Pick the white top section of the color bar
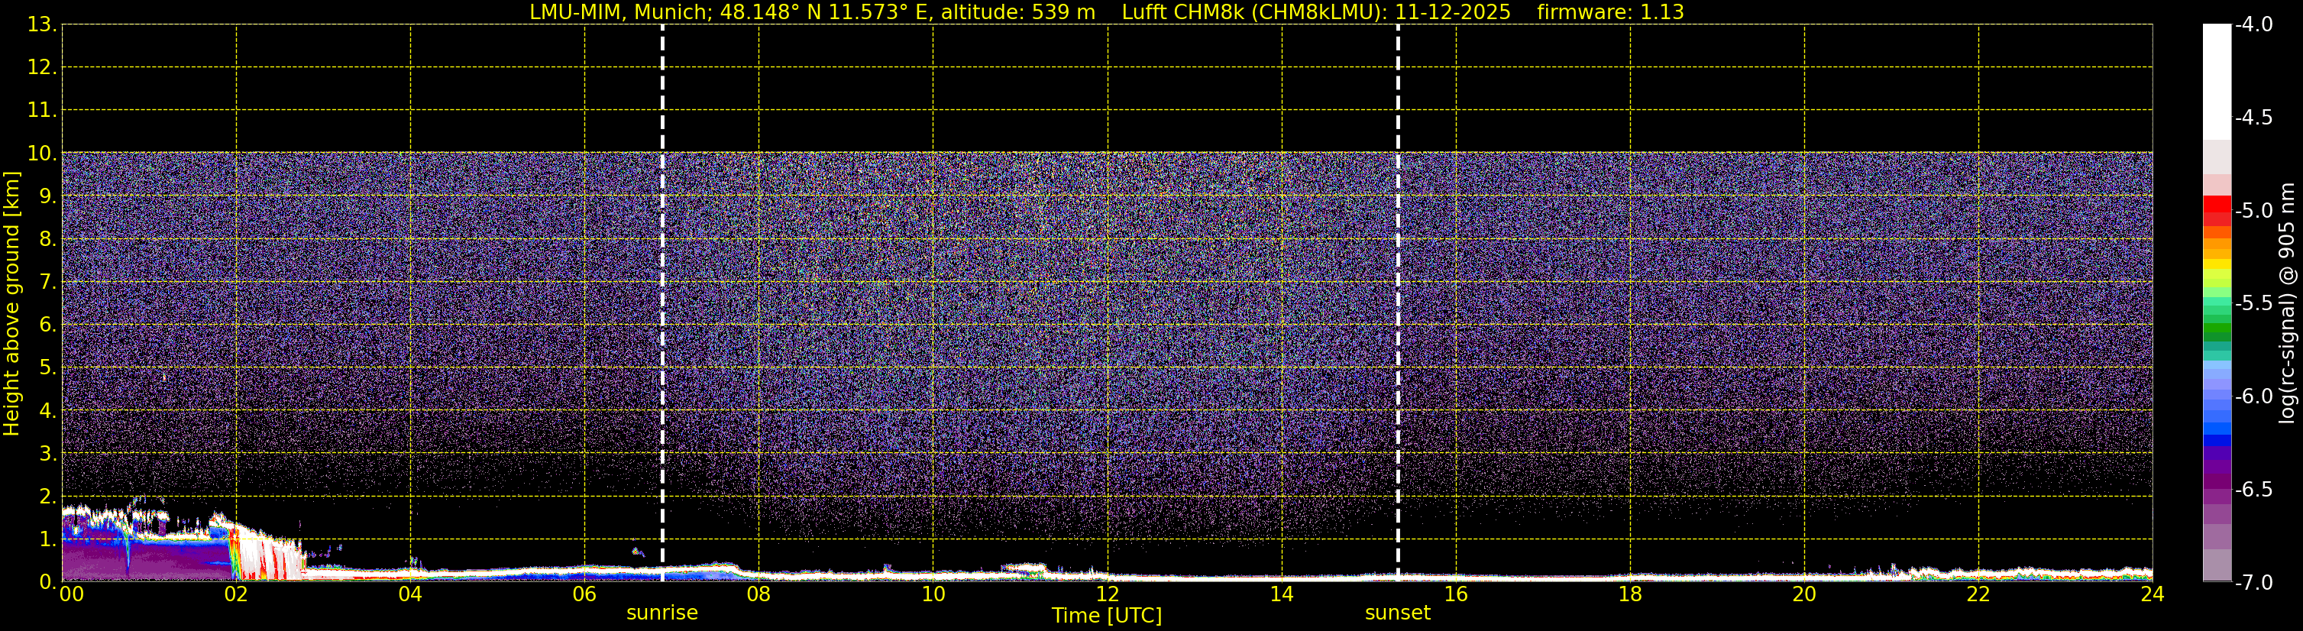 pyautogui.click(x=2216, y=80)
